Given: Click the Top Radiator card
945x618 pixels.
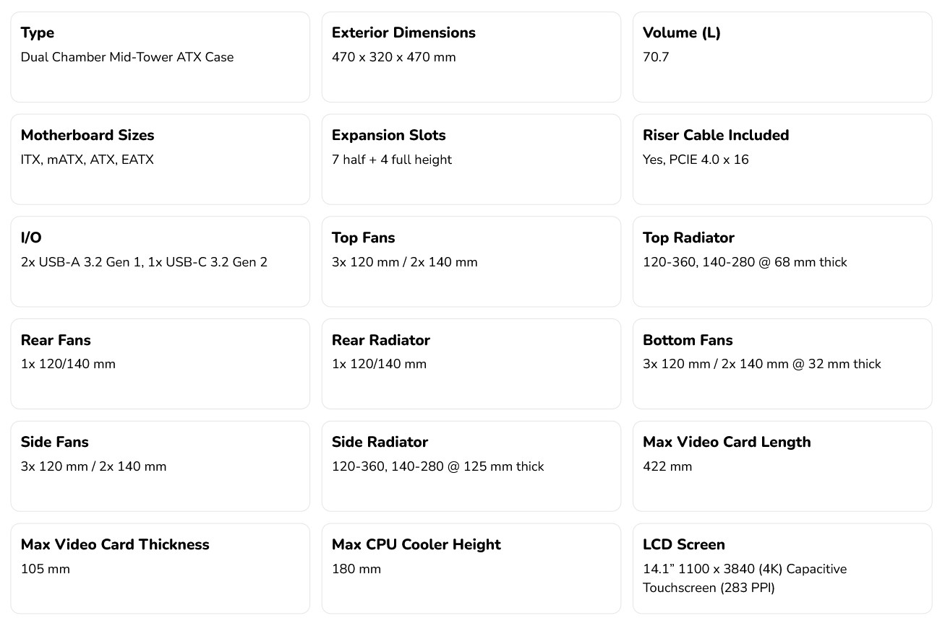Looking at the screenshot, I should tap(782, 262).
